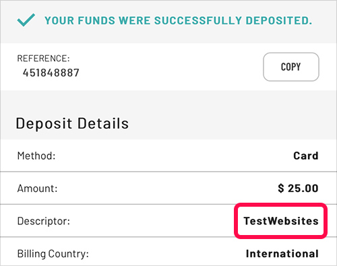337x266 pixels.
Task: Click the Amount label
Action: (x=37, y=189)
